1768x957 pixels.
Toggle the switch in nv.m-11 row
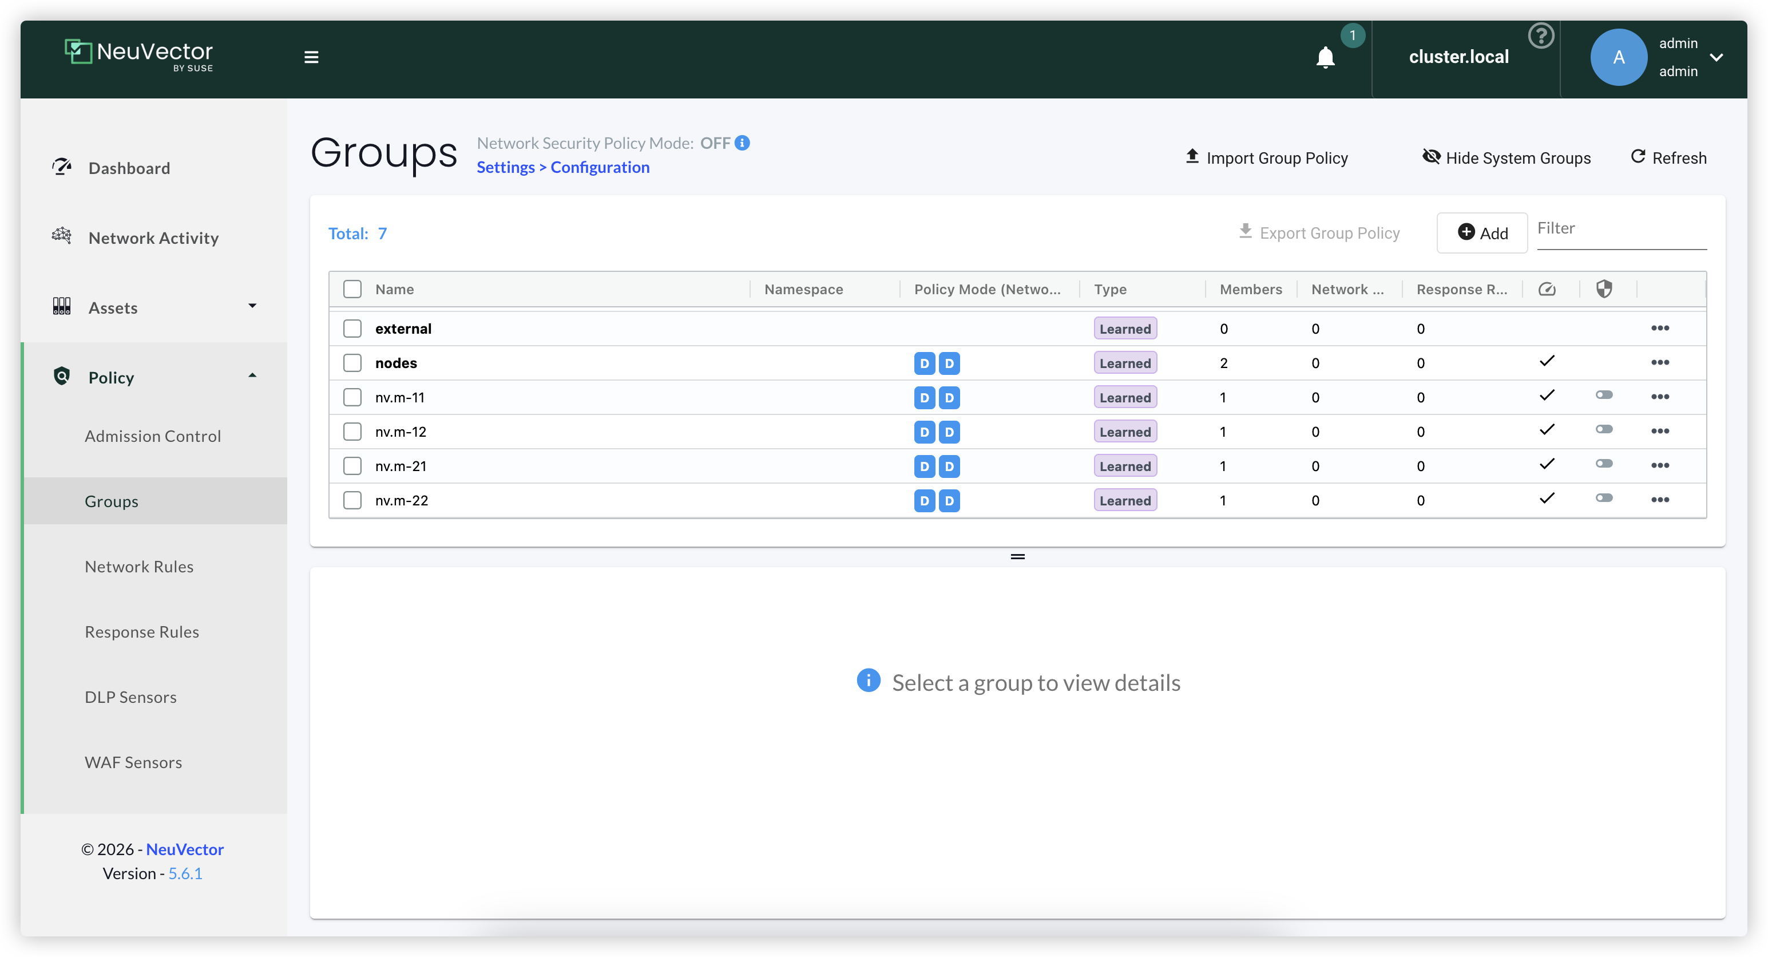pyautogui.click(x=1604, y=396)
